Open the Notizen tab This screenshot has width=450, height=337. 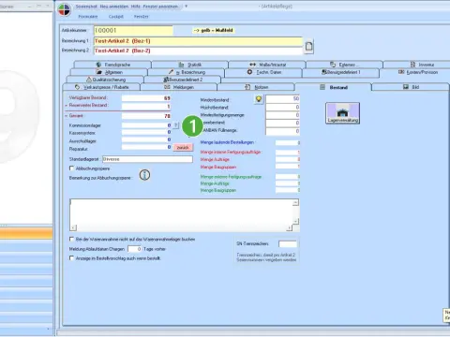point(256,87)
